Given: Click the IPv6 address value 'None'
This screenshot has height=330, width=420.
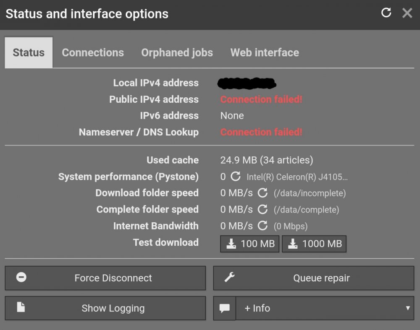Looking at the screenshot, I should tap(232, 116).
